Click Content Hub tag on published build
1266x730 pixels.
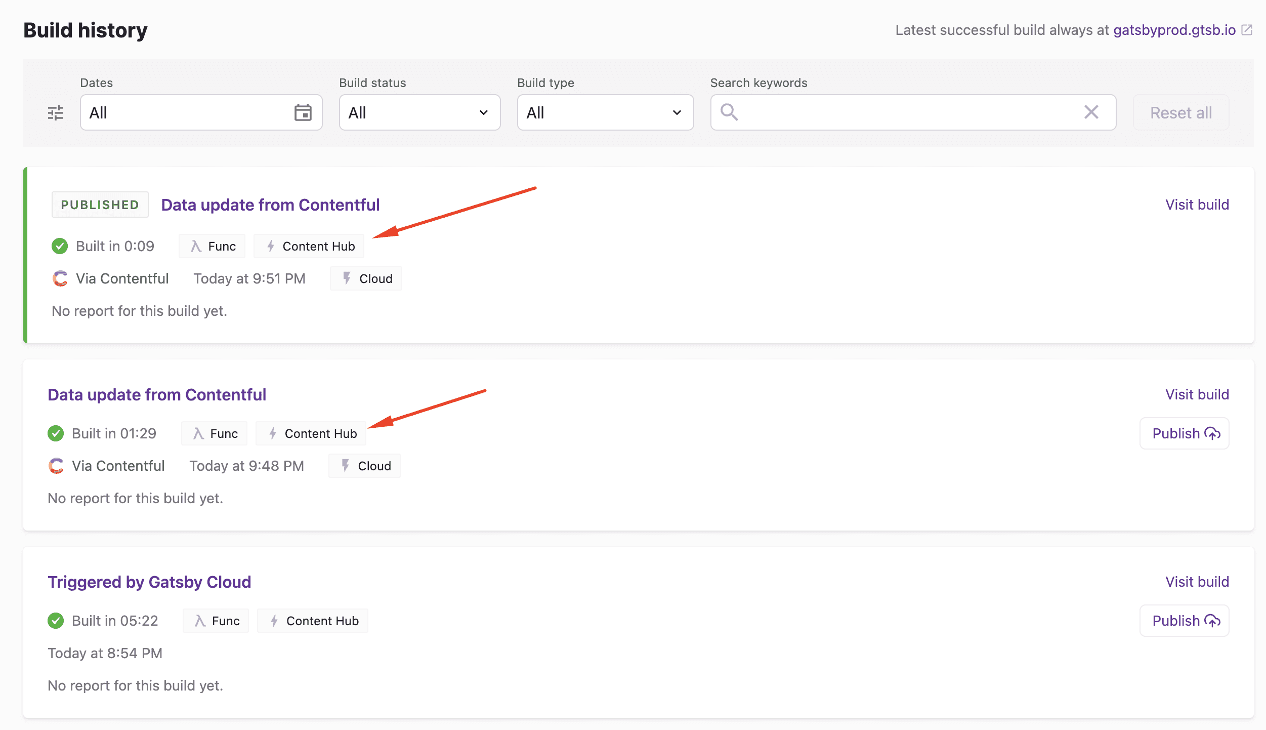(309, 246)
